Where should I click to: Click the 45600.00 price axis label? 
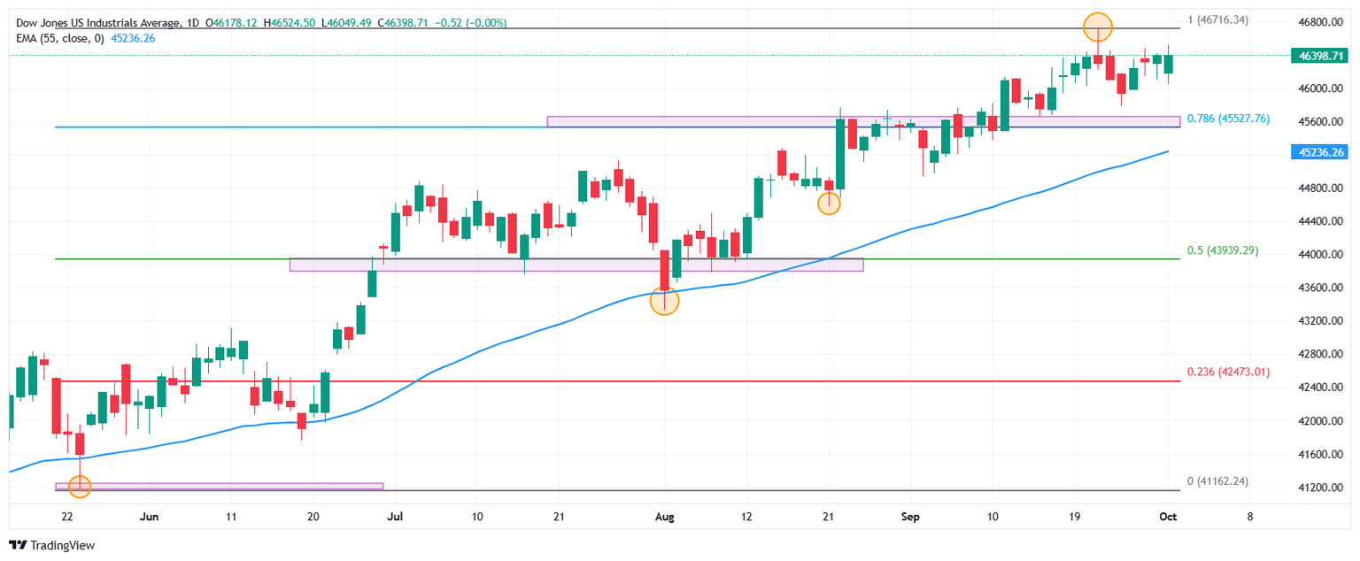click(1322, 122)
